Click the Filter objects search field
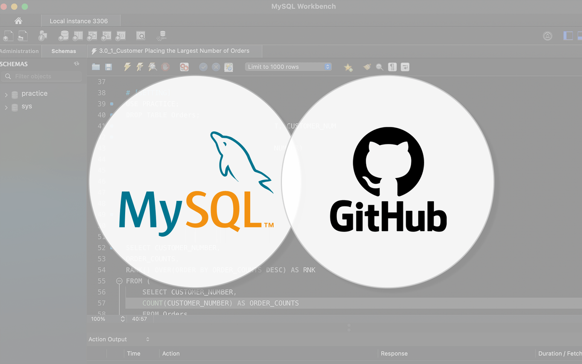The image size is (582, 364). 41,76
